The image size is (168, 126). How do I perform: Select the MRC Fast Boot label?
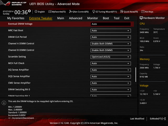pos(16,30)
